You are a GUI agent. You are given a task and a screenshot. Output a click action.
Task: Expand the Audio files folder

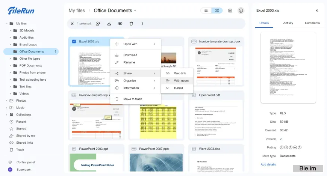point(10,38)
